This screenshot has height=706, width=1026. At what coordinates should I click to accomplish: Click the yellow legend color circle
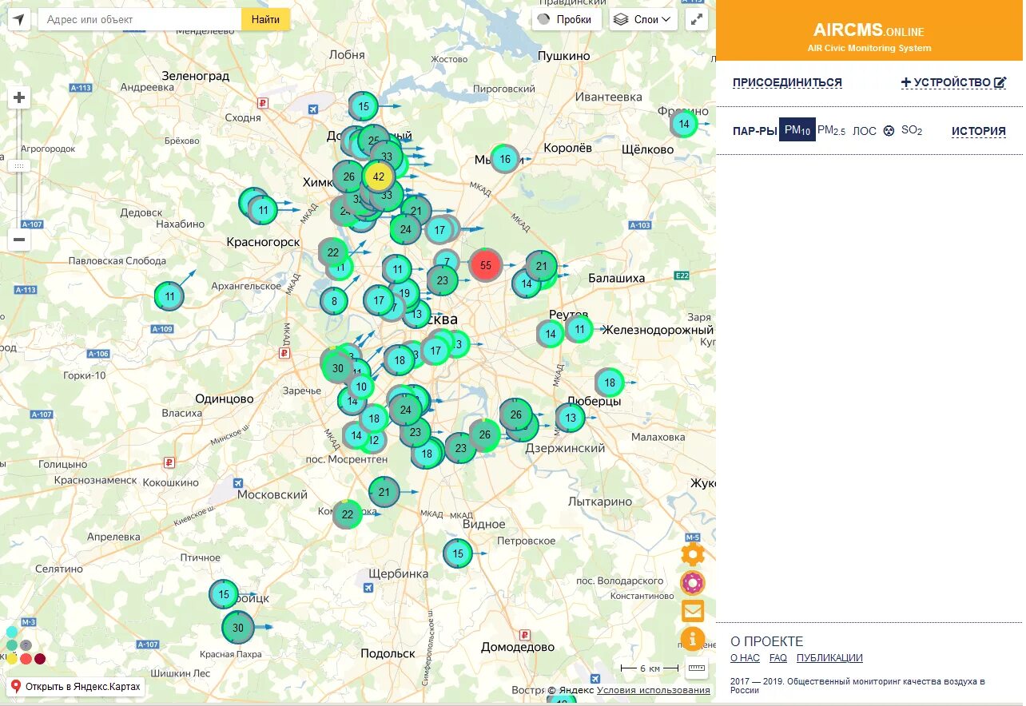(11, 659)
